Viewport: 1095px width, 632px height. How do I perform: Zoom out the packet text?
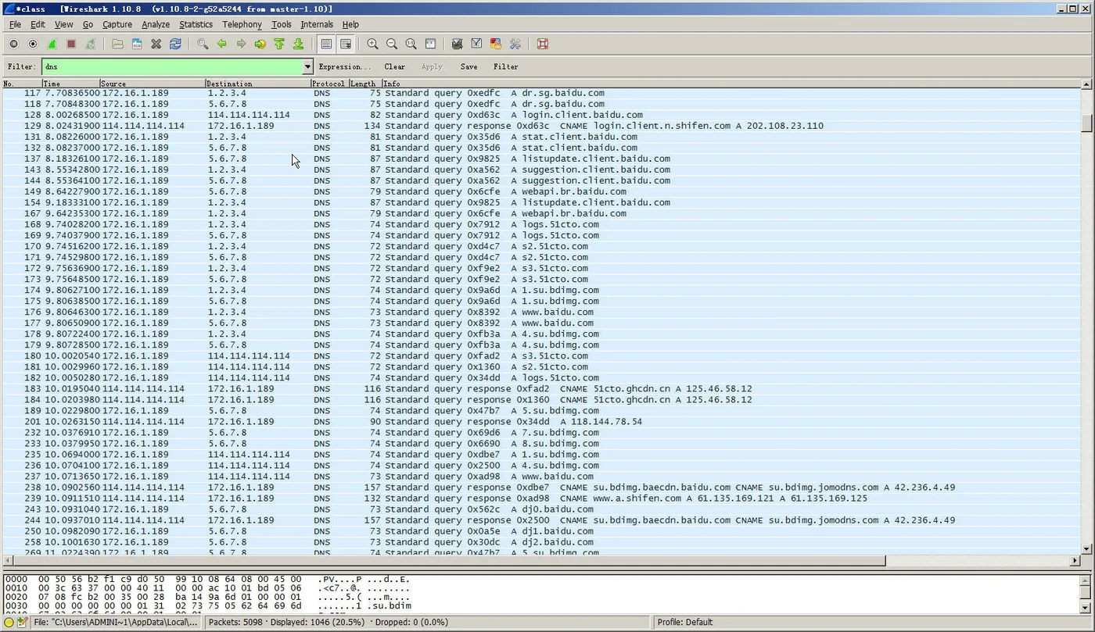coord(392,45)
